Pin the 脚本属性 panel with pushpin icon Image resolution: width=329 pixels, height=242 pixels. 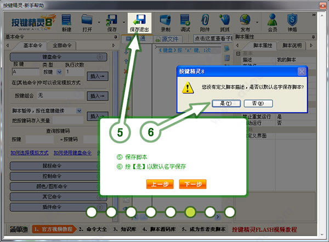click(x=313, y=37)
